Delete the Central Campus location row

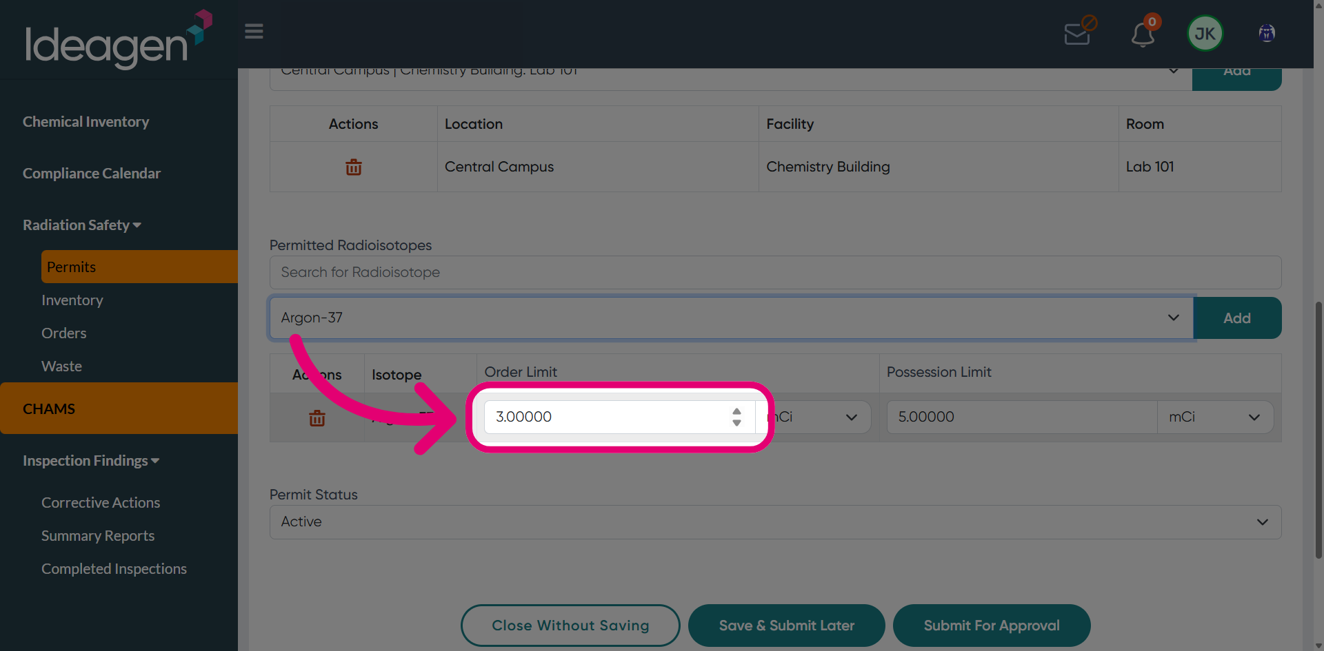pyautogui.click(x=354, y=167)
